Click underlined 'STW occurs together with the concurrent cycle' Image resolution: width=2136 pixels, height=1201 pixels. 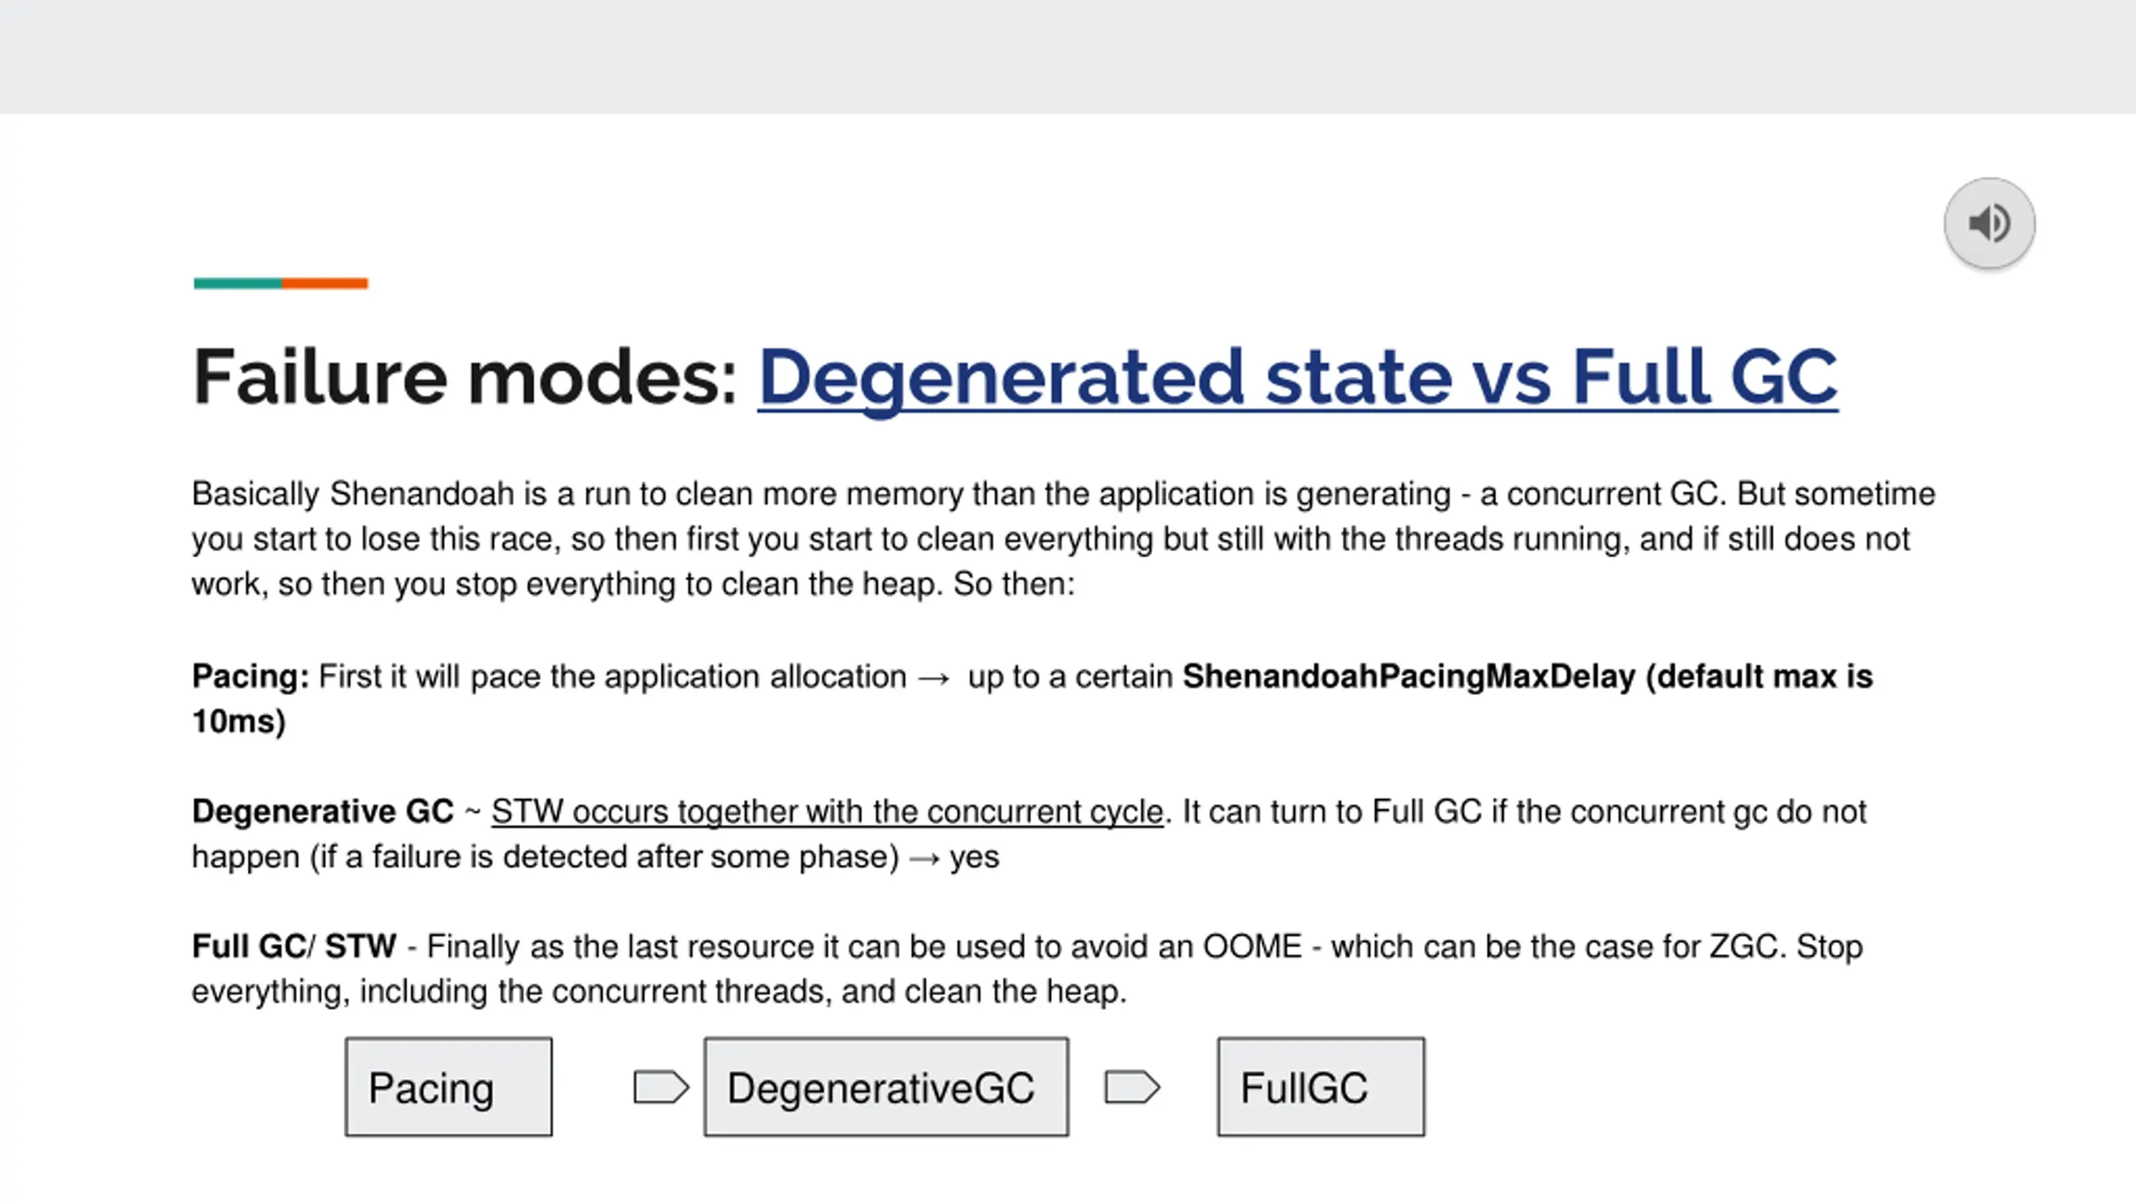click(826, 812)
